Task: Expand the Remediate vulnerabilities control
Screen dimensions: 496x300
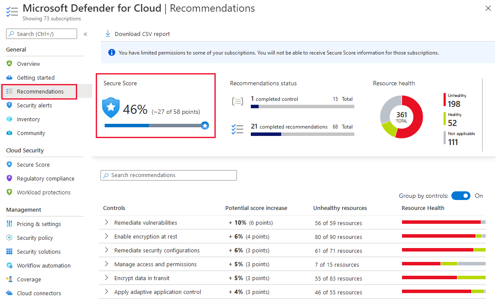Action: pos(107,223)
